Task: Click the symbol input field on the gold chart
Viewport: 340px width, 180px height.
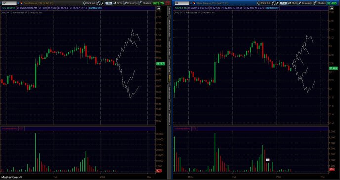Action: [9, 3]
